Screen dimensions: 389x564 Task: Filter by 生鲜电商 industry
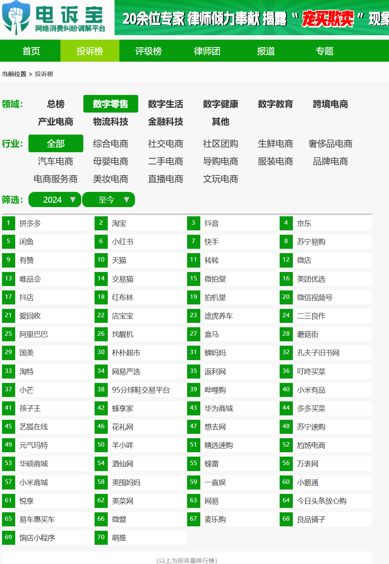point(276,144)
